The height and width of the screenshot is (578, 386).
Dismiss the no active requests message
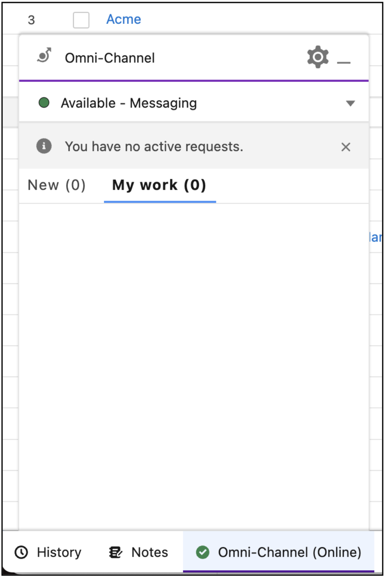(346, 147)
